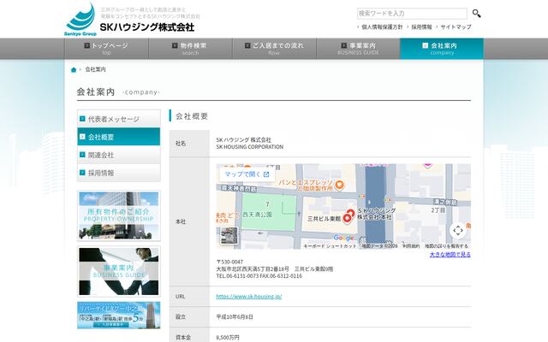
Task: Focus the search keyword input field
Action: [412, 14]
